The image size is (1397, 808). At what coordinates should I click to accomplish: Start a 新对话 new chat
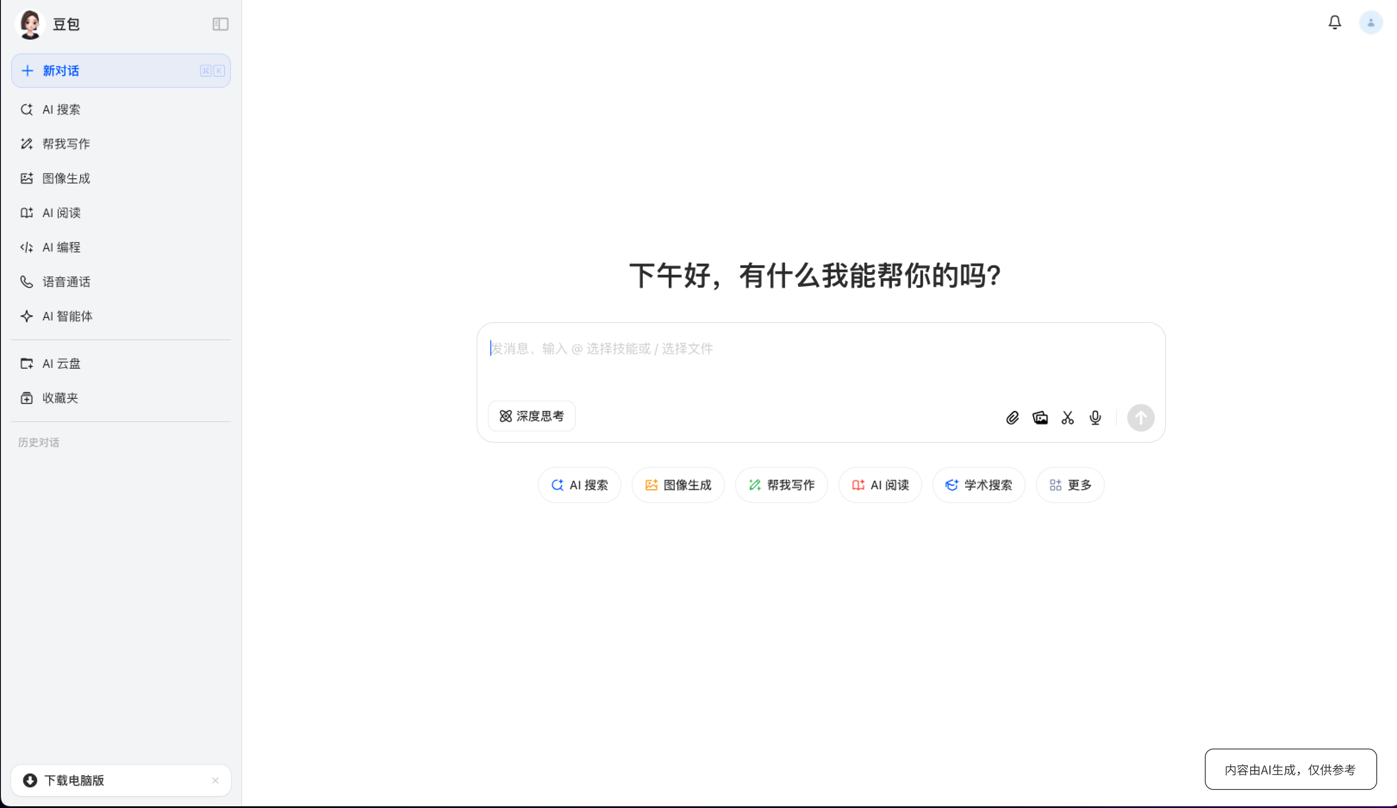coord(120,70)
